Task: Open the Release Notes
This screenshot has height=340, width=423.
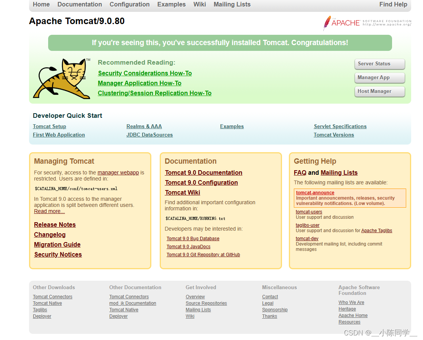Action: click(x=55, y=224)
